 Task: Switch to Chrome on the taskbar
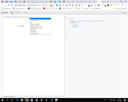pos(27,100)
